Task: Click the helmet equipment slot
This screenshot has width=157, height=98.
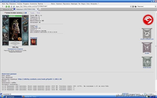Action: point(5,18)
